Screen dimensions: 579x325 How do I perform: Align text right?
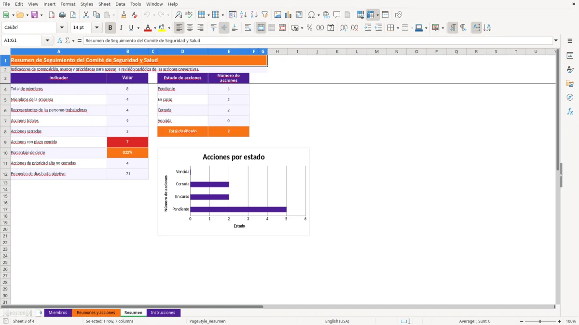(201, 28)
